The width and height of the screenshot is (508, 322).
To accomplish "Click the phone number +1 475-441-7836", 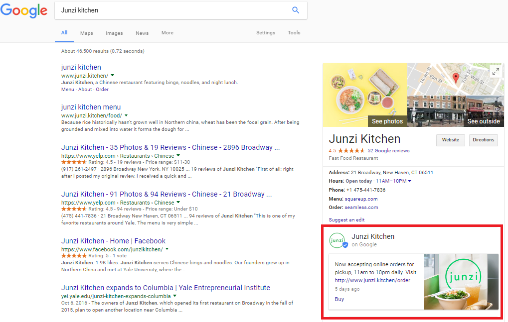I will [x=366, y=190].
